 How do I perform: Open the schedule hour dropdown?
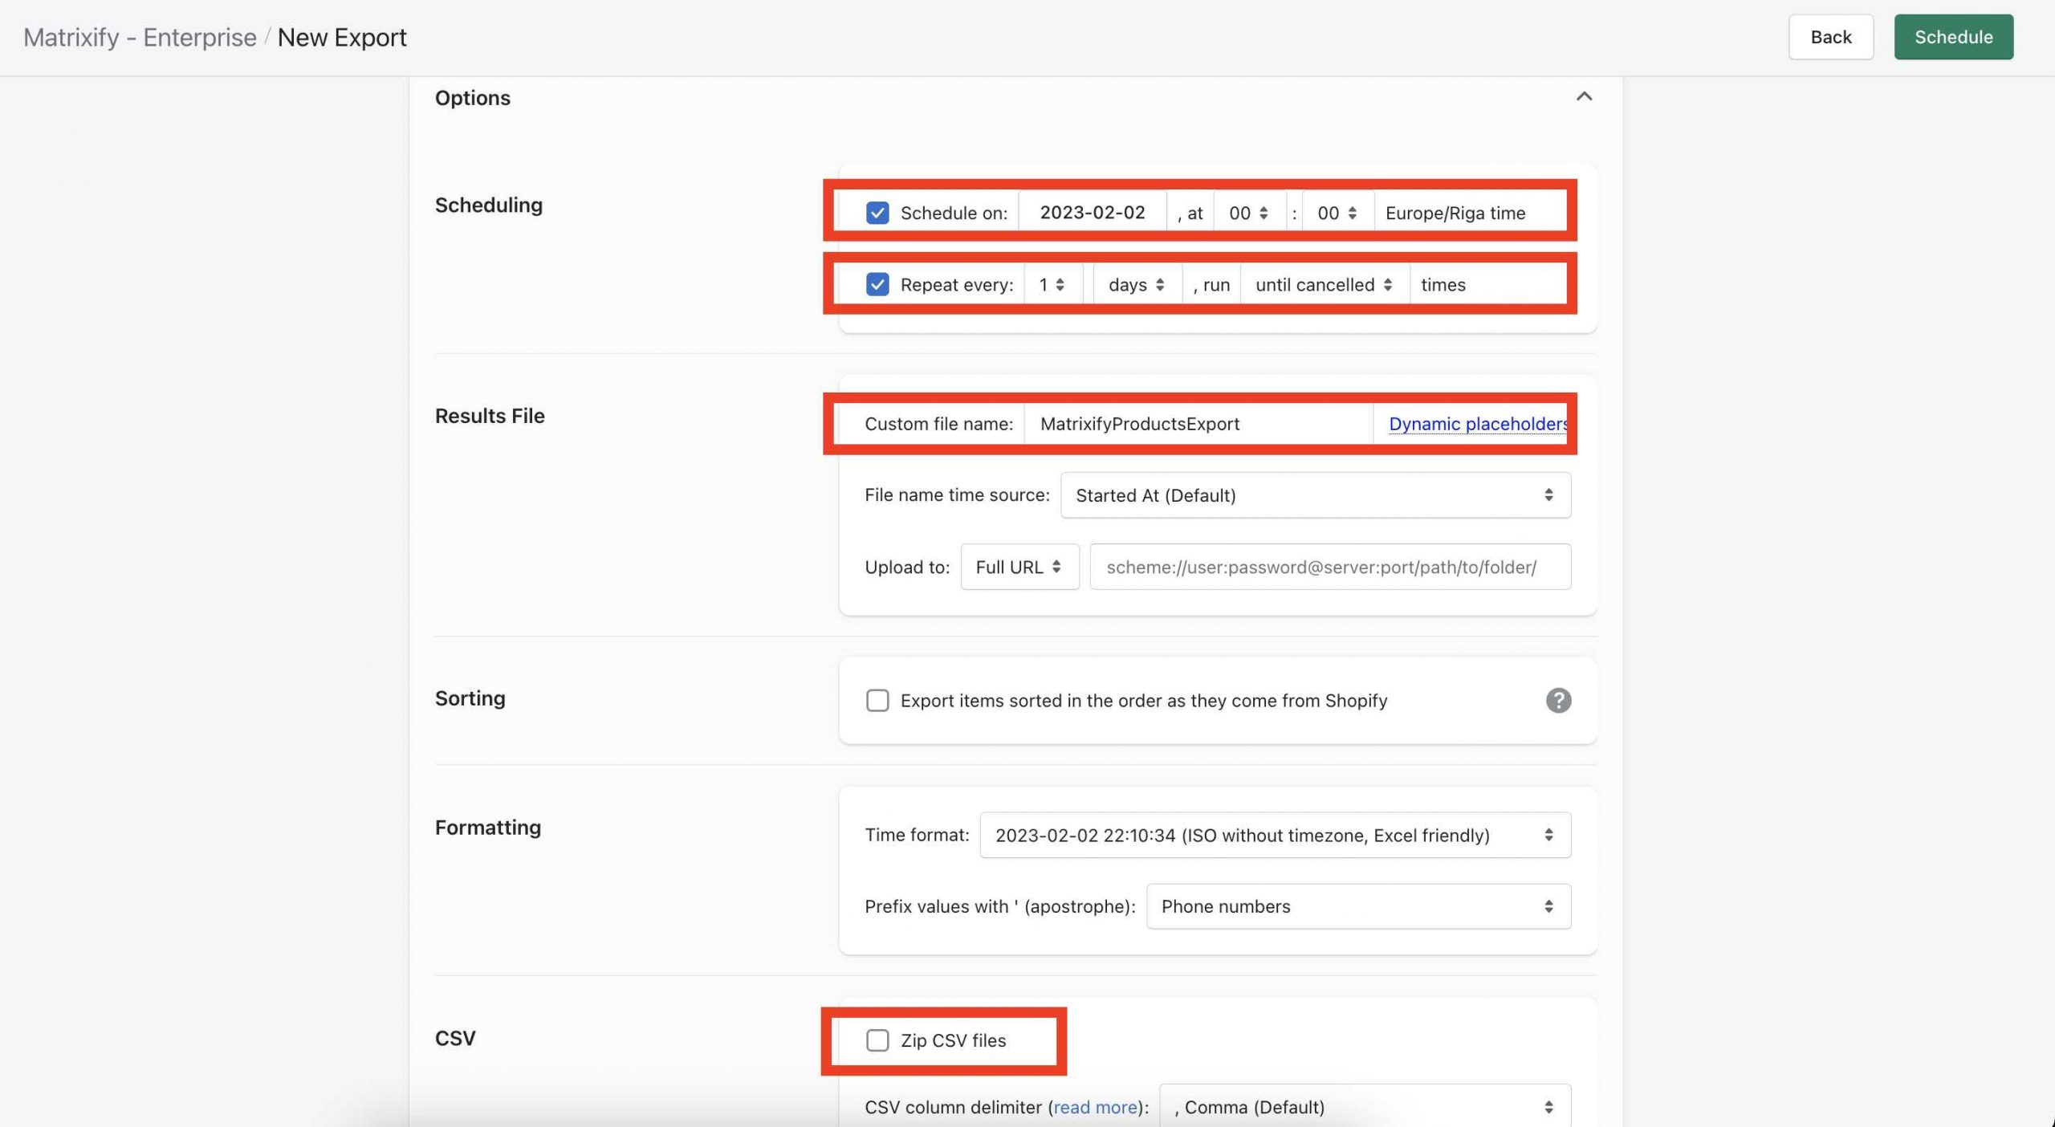[1248, 213]
